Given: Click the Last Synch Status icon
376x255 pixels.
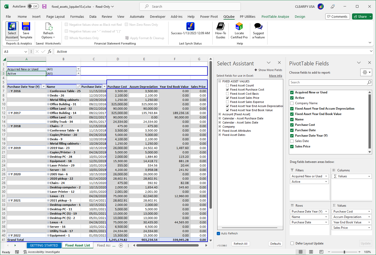Looking at the screenshot, I should coord(190,26).
